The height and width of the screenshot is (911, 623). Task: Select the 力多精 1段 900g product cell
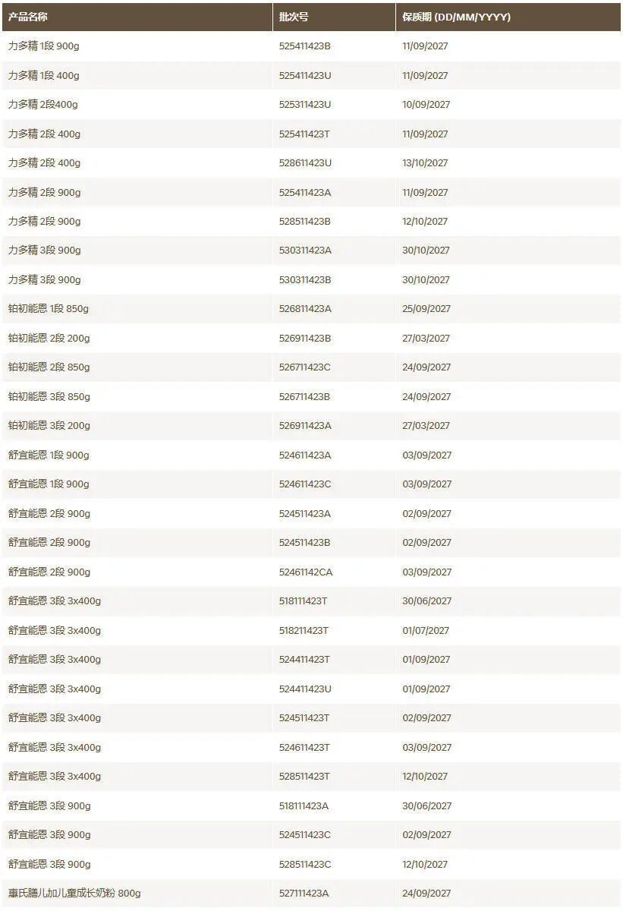pos(43,46)
